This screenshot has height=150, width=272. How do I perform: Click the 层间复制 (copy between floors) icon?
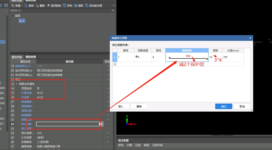48,6
